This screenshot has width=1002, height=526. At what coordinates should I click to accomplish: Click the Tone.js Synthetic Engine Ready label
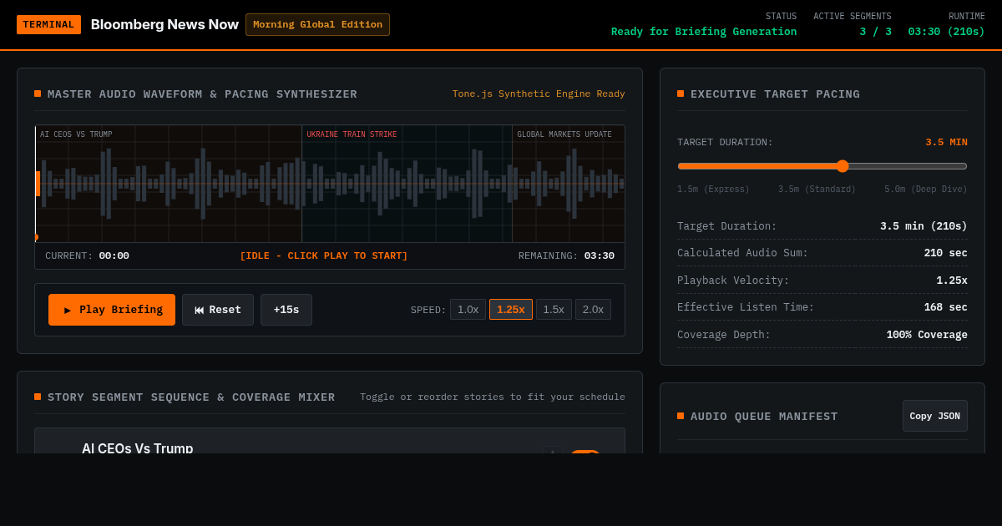[x=539, y=94]
